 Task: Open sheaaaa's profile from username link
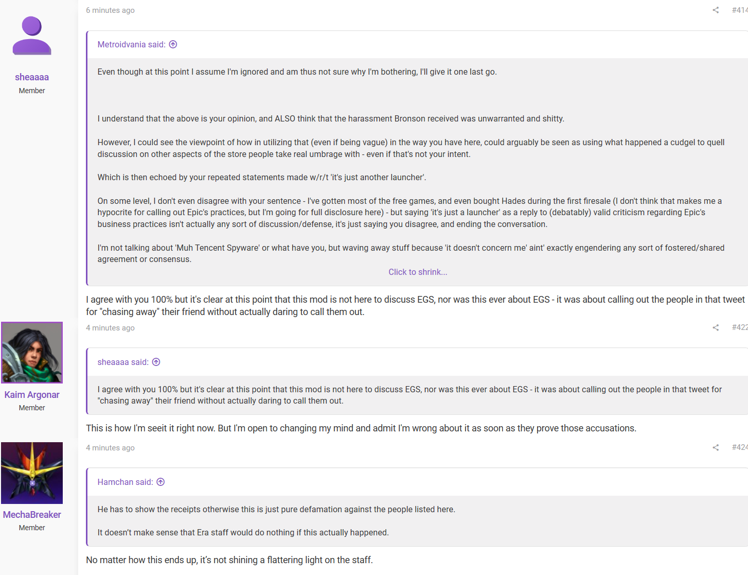tap(32, 77)
